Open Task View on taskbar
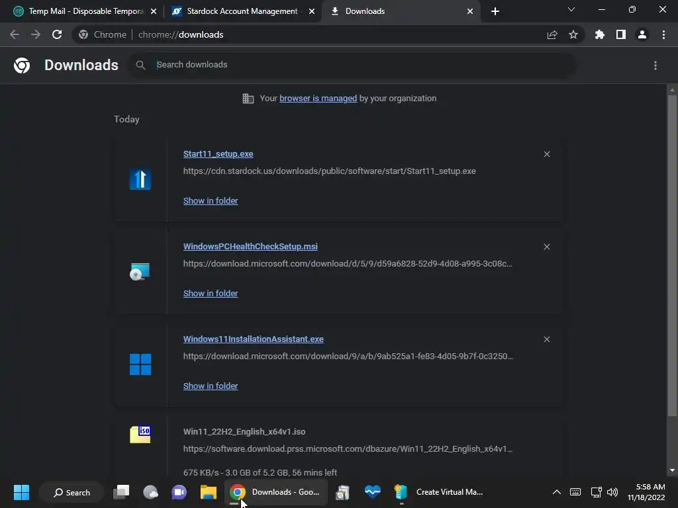The width and height of the screenshot is (678, 508). 122,492
